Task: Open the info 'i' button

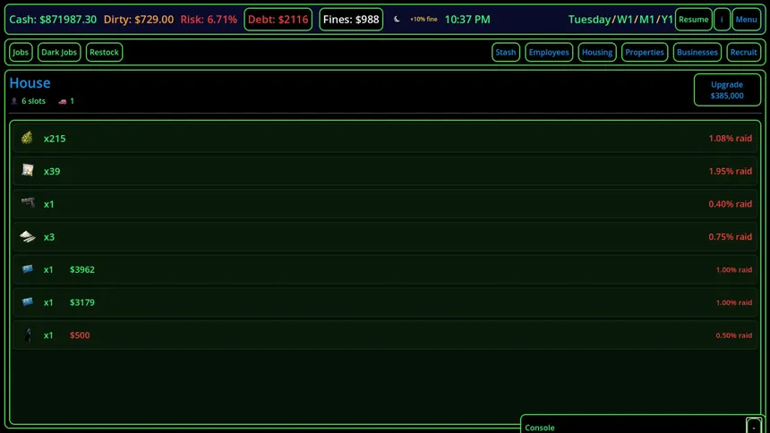Action: (x=722, y=20)
